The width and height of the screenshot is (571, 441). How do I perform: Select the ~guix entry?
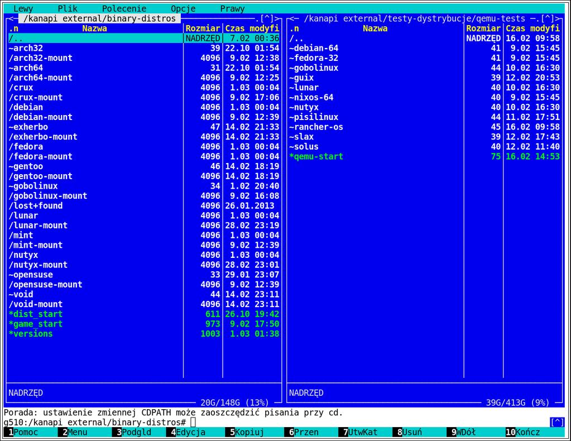click(x=424, y=78)
